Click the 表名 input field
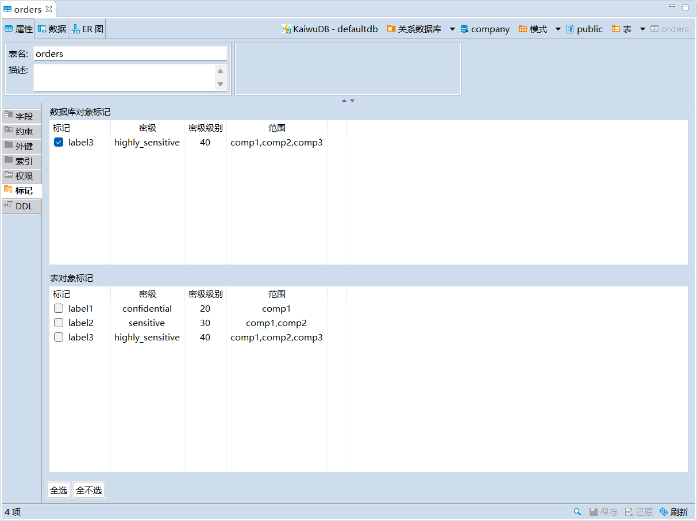This screenshot has width=697, height=521. [x=130, y=53]
